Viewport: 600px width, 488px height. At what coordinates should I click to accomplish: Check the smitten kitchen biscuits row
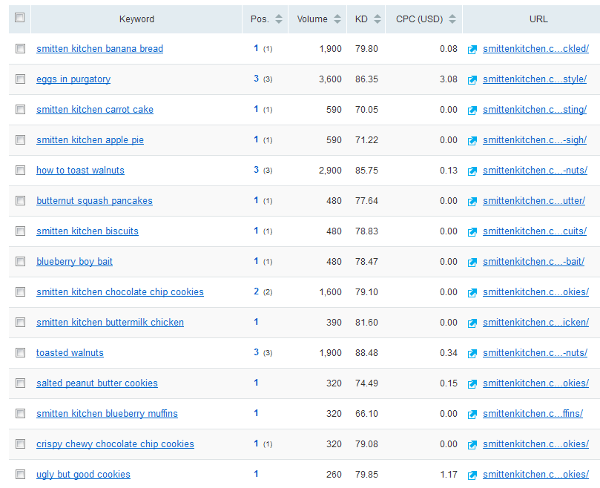tap(20, 231)
